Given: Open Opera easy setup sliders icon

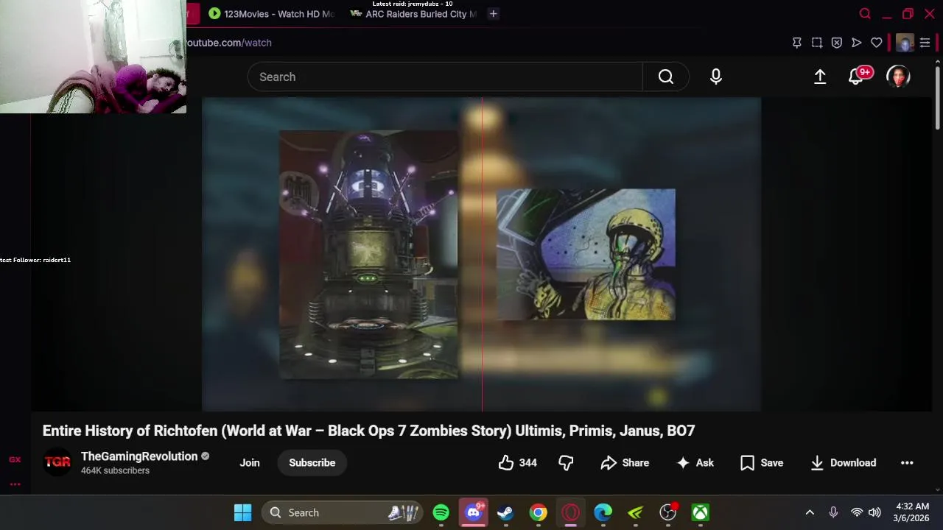Looking at the screenshot, I should click(x=925, y=43).
